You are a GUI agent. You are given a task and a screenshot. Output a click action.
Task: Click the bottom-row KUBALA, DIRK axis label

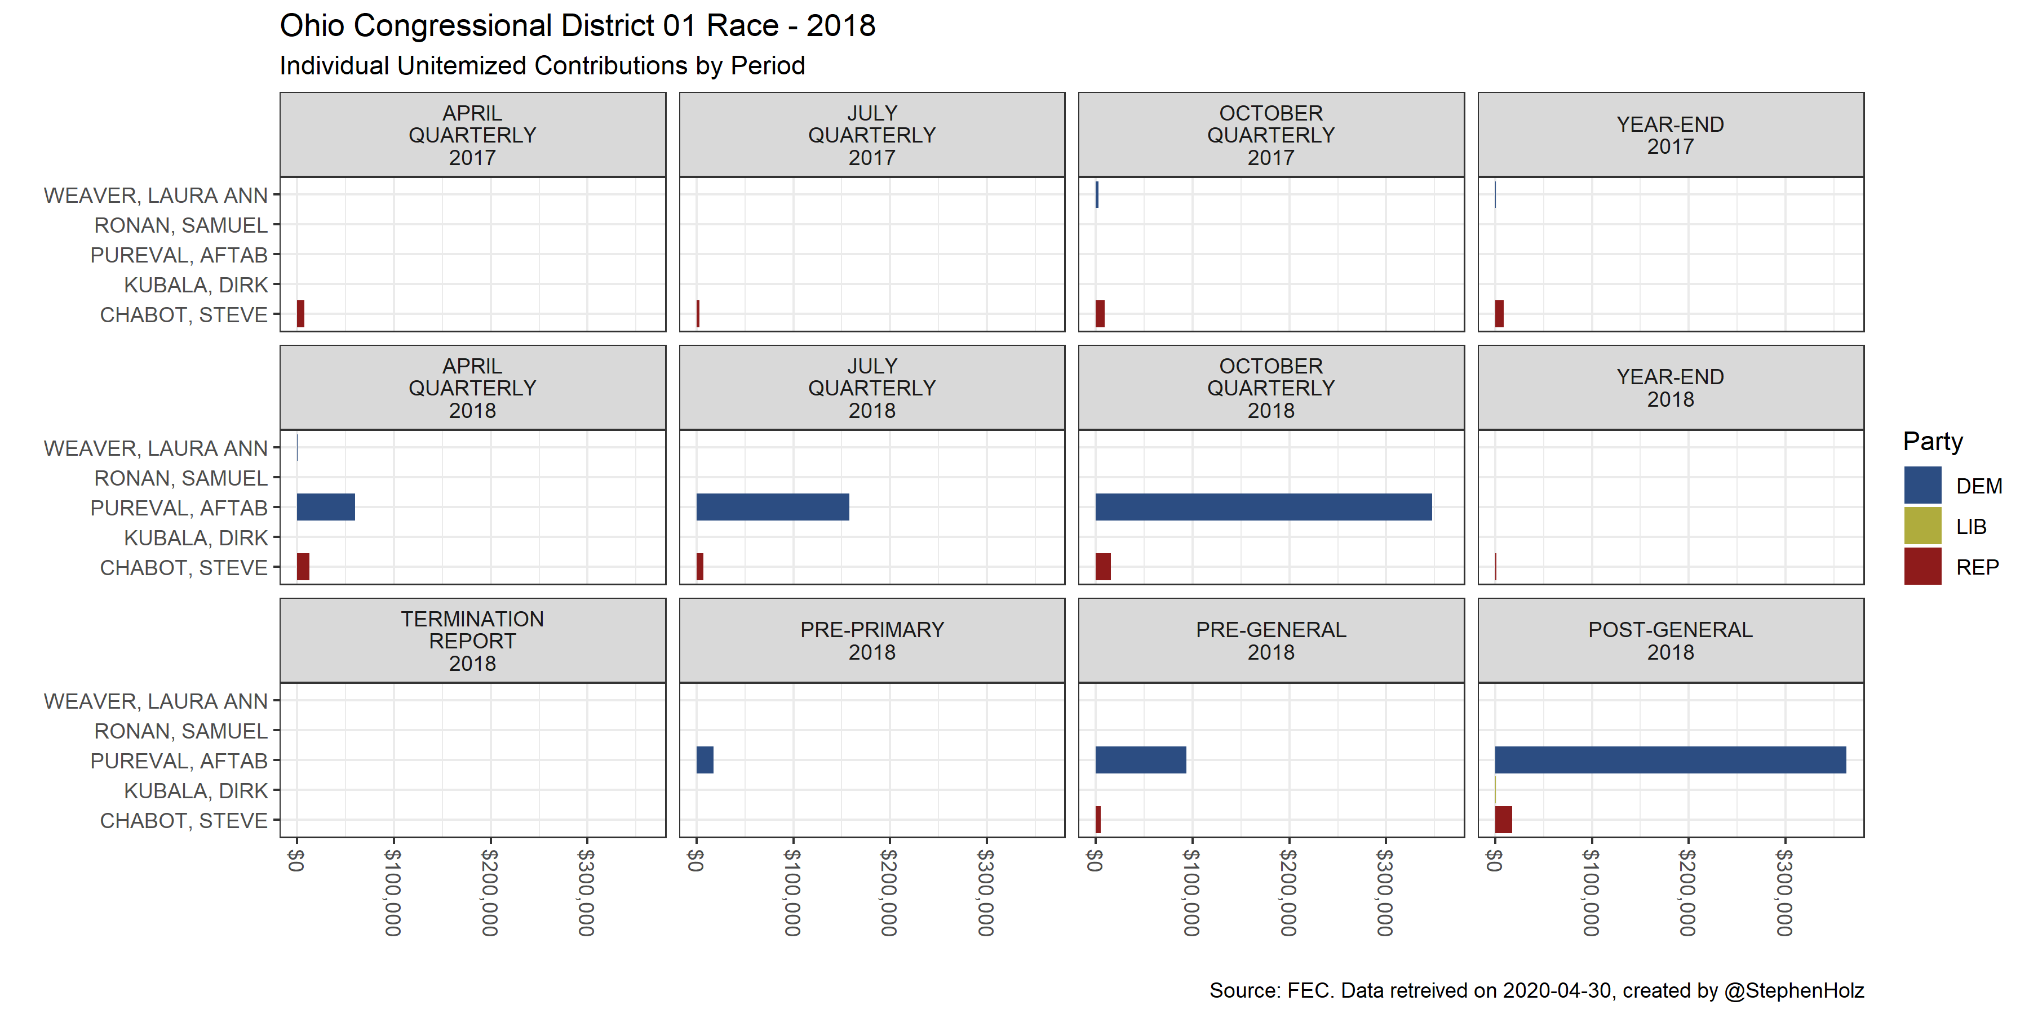click(196, 790)
